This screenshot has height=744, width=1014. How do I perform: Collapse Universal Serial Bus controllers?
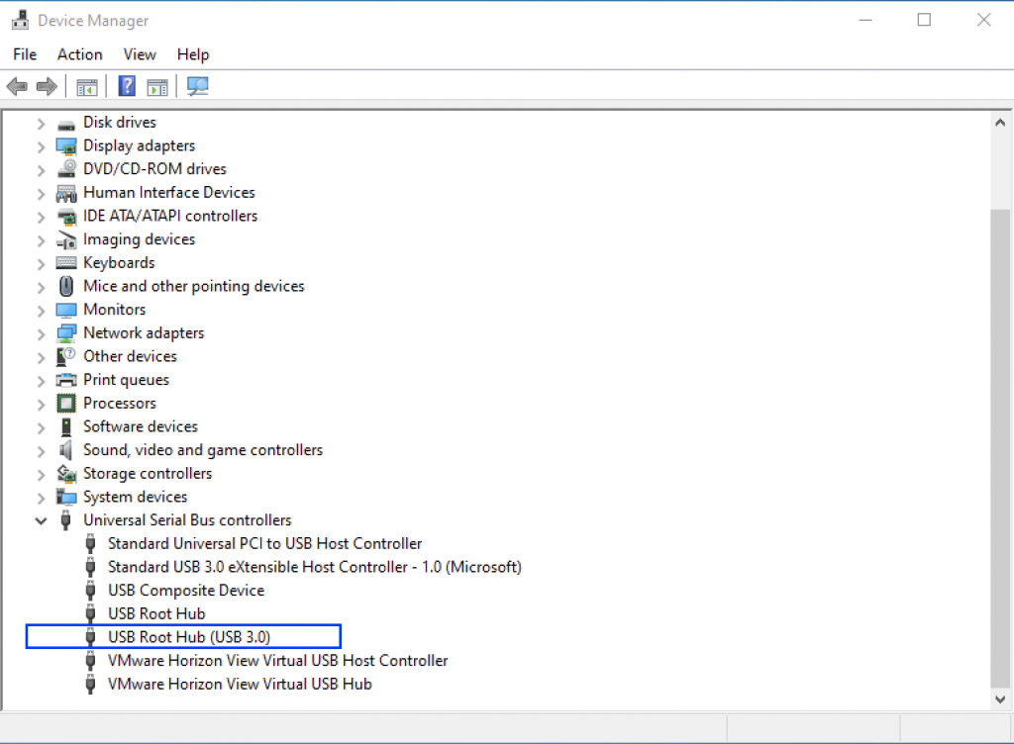coord(41,519)
